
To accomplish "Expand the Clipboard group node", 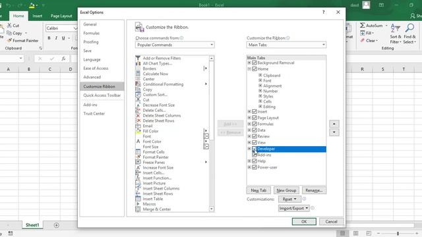I will pyautogui.click(x=260, y=76).
